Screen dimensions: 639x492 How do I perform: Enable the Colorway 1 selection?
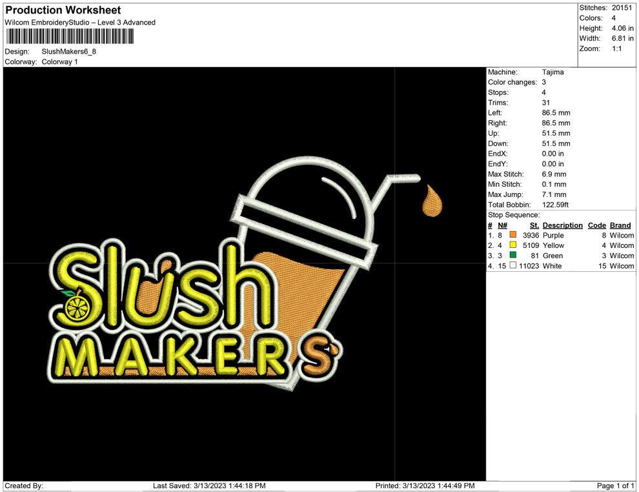click(x=61, y=61)
